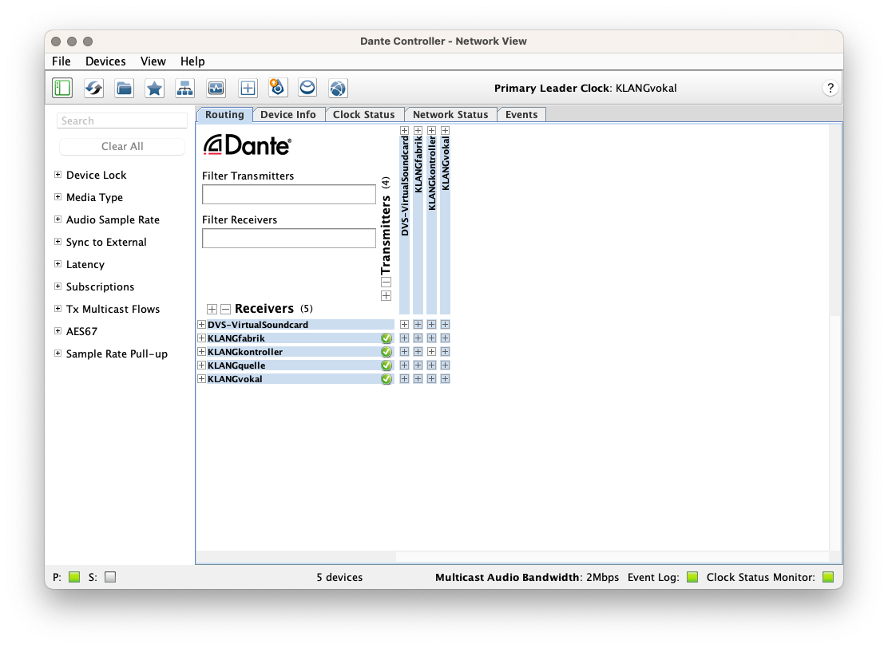Open the Help menu

[x=192, y=61]
